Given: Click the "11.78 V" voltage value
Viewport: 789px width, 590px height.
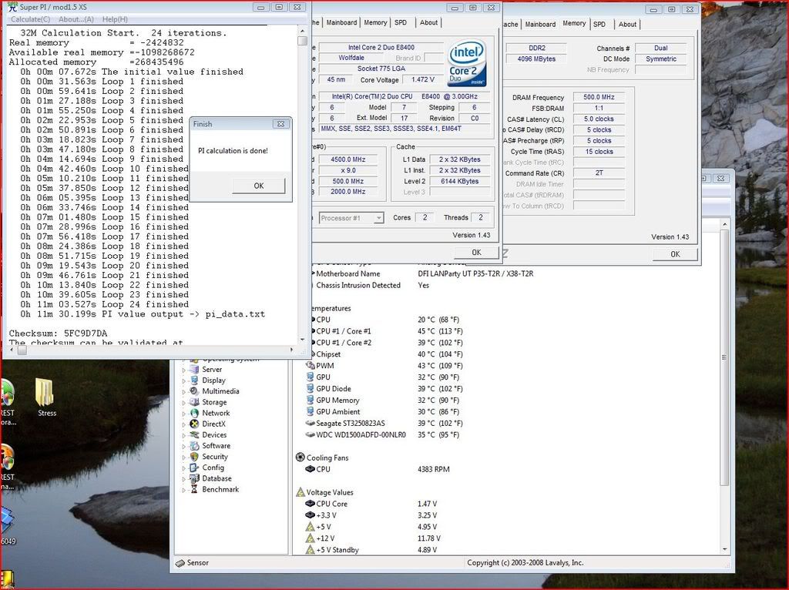Looking at the screenshot, I should click(429, 538).
